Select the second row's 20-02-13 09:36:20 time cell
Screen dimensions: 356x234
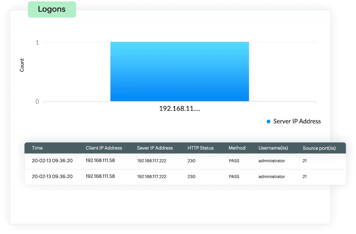coord(52,176)
